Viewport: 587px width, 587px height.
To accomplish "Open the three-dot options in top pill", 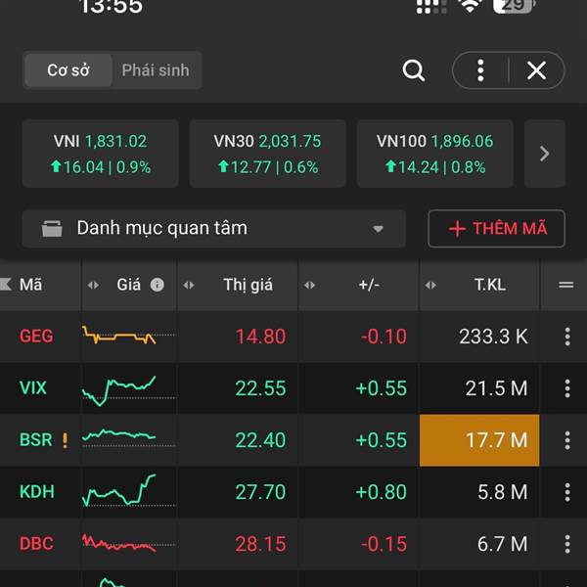I will tap(480, 70).
